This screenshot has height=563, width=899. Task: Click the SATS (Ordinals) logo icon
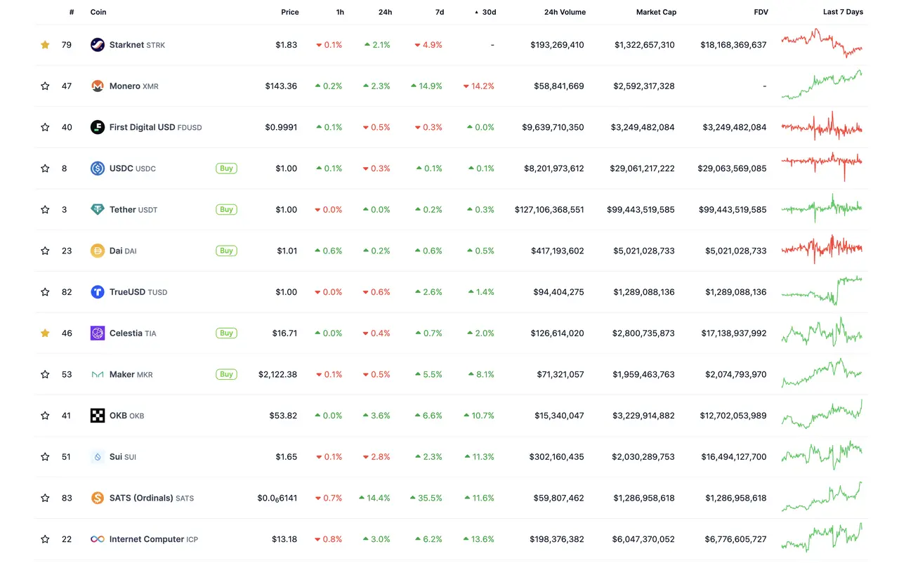click(98, 498)
